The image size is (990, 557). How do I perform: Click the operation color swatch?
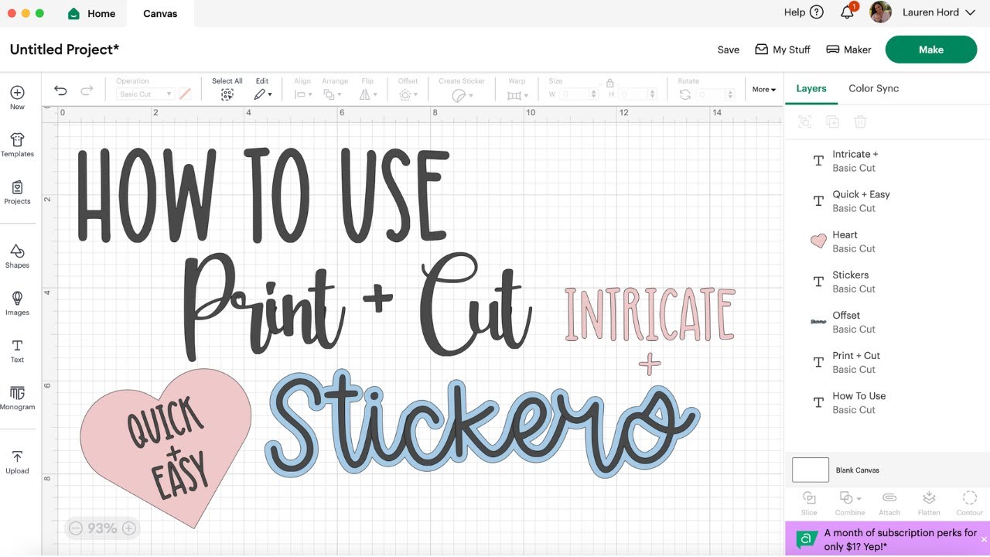pos(185,94)
